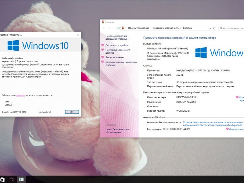Navigate to Панель управления in the breadcrumb

tap(138, 28)
